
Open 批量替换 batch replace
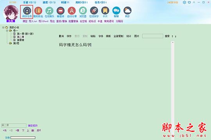(x=73, y=21)
